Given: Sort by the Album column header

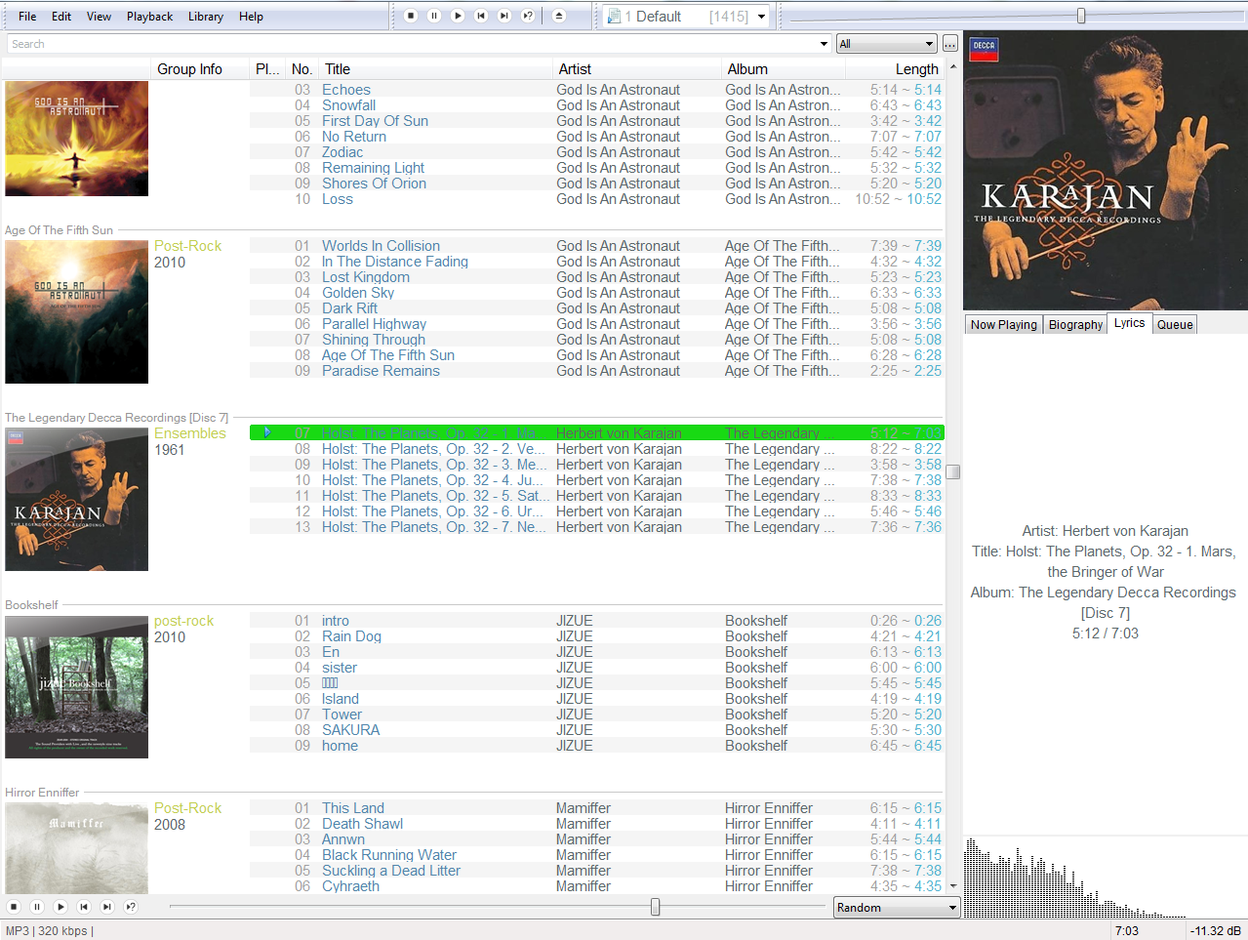Looking at the screenshot, I should [x=784, y=69].
